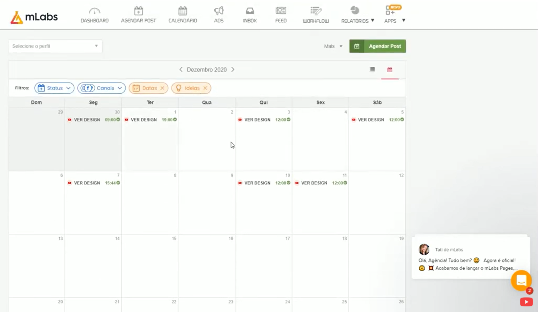Go to previous month arrow
Image resolution: width=538 pixels, height=312 pixels.
181,70
